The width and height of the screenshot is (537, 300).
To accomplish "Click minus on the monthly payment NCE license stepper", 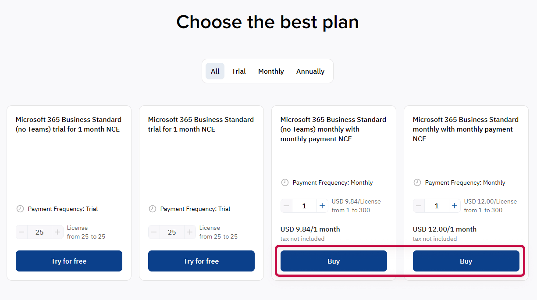I will [419, 205].
